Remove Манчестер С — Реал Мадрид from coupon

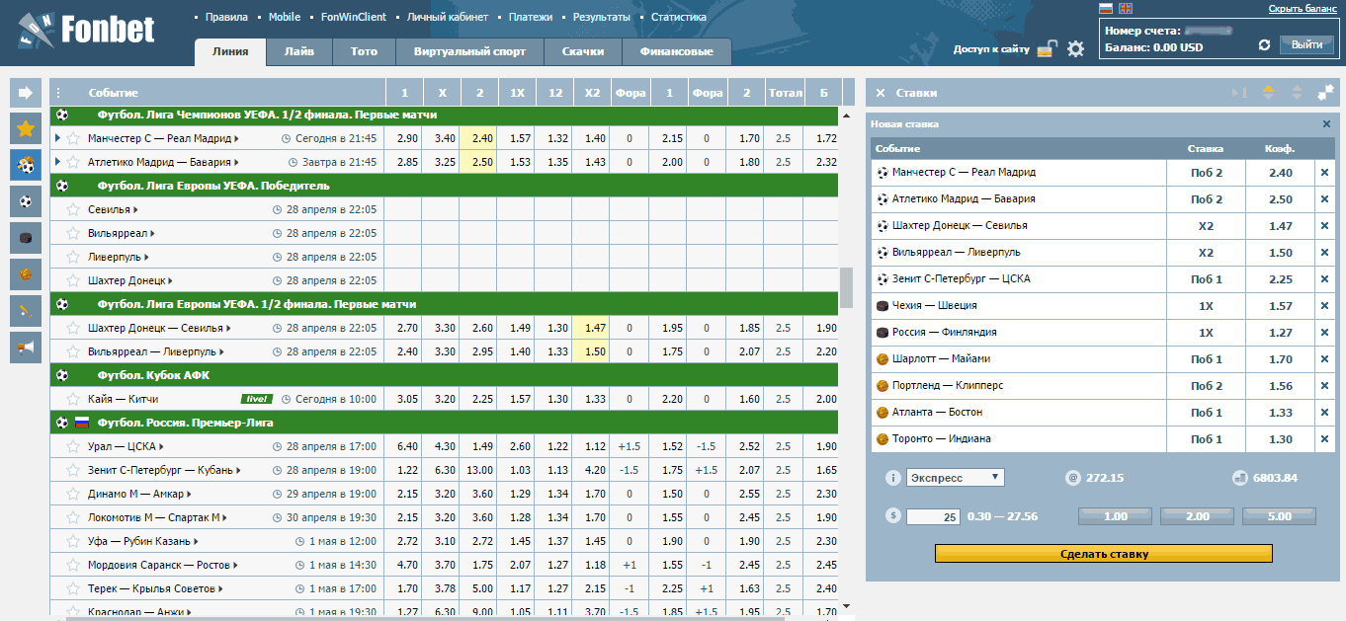pyautogui.click(x=1324, y=172)
